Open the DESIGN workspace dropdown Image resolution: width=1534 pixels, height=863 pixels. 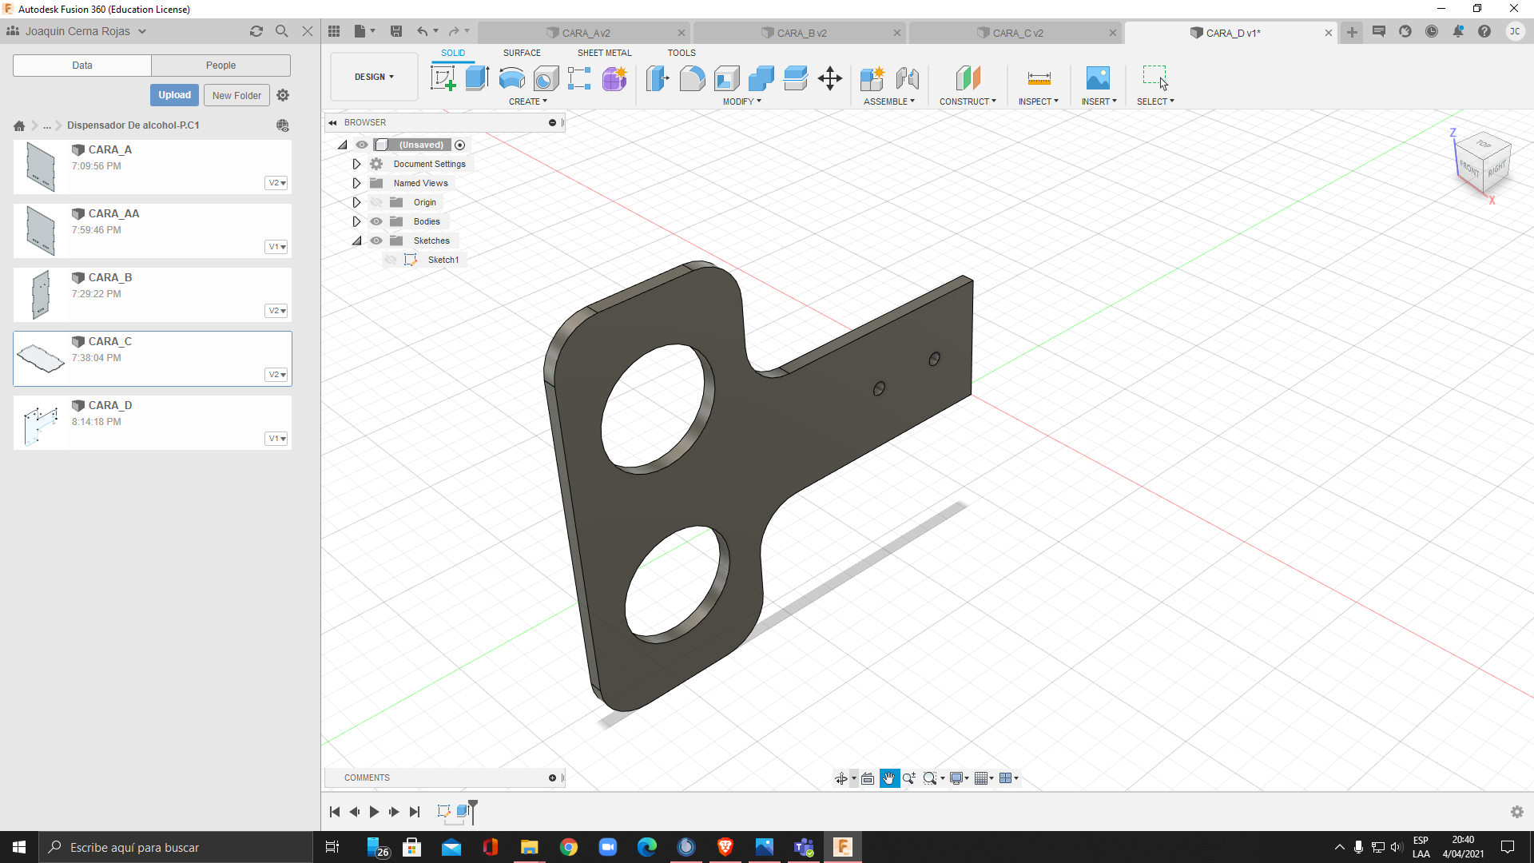[x=374, y=77]
